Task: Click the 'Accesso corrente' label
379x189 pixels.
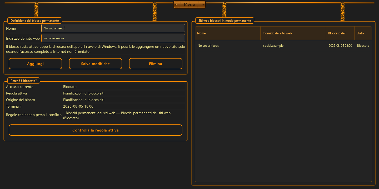Action: pos(20,87)
